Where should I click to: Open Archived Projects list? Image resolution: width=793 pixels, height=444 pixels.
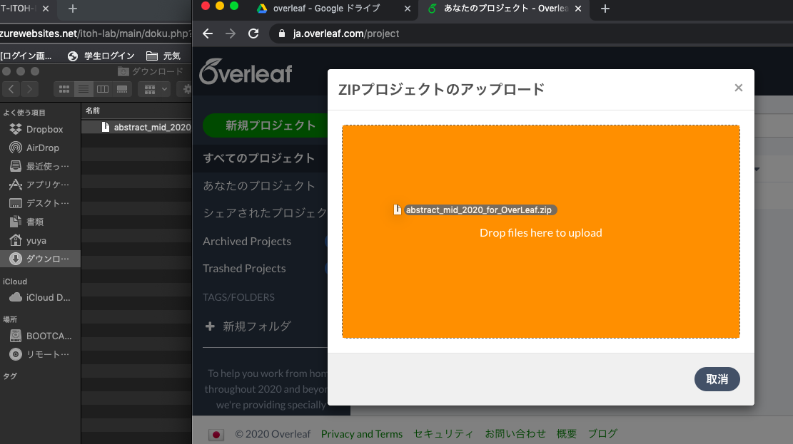pyautogui.click(x=247, y=242)
